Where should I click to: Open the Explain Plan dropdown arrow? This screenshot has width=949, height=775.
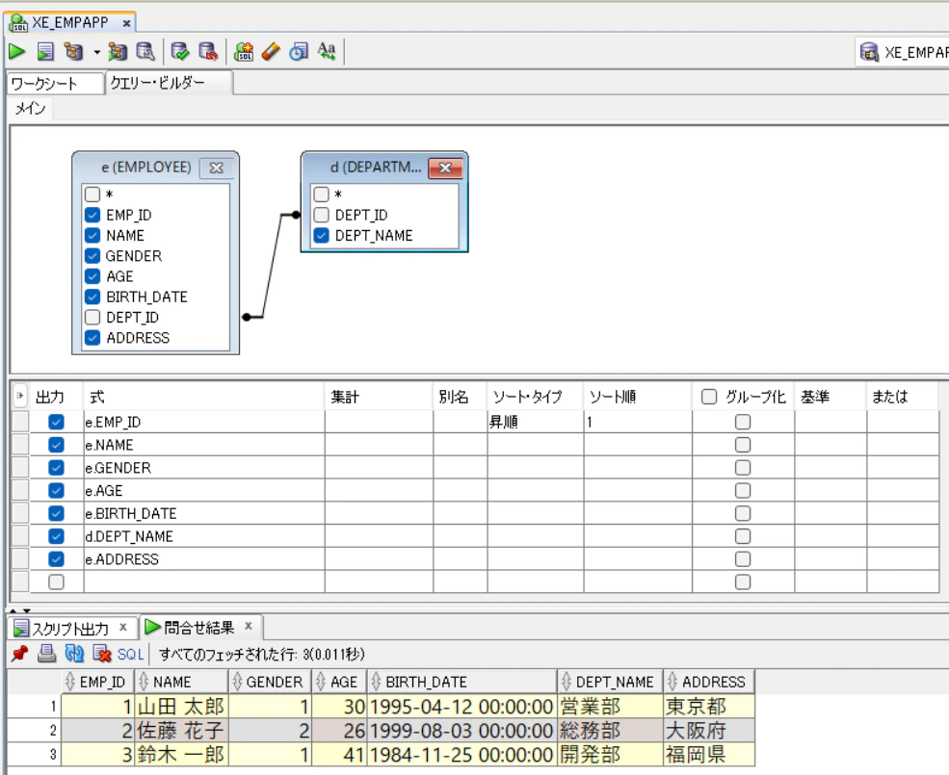click(x=97, y=53)
